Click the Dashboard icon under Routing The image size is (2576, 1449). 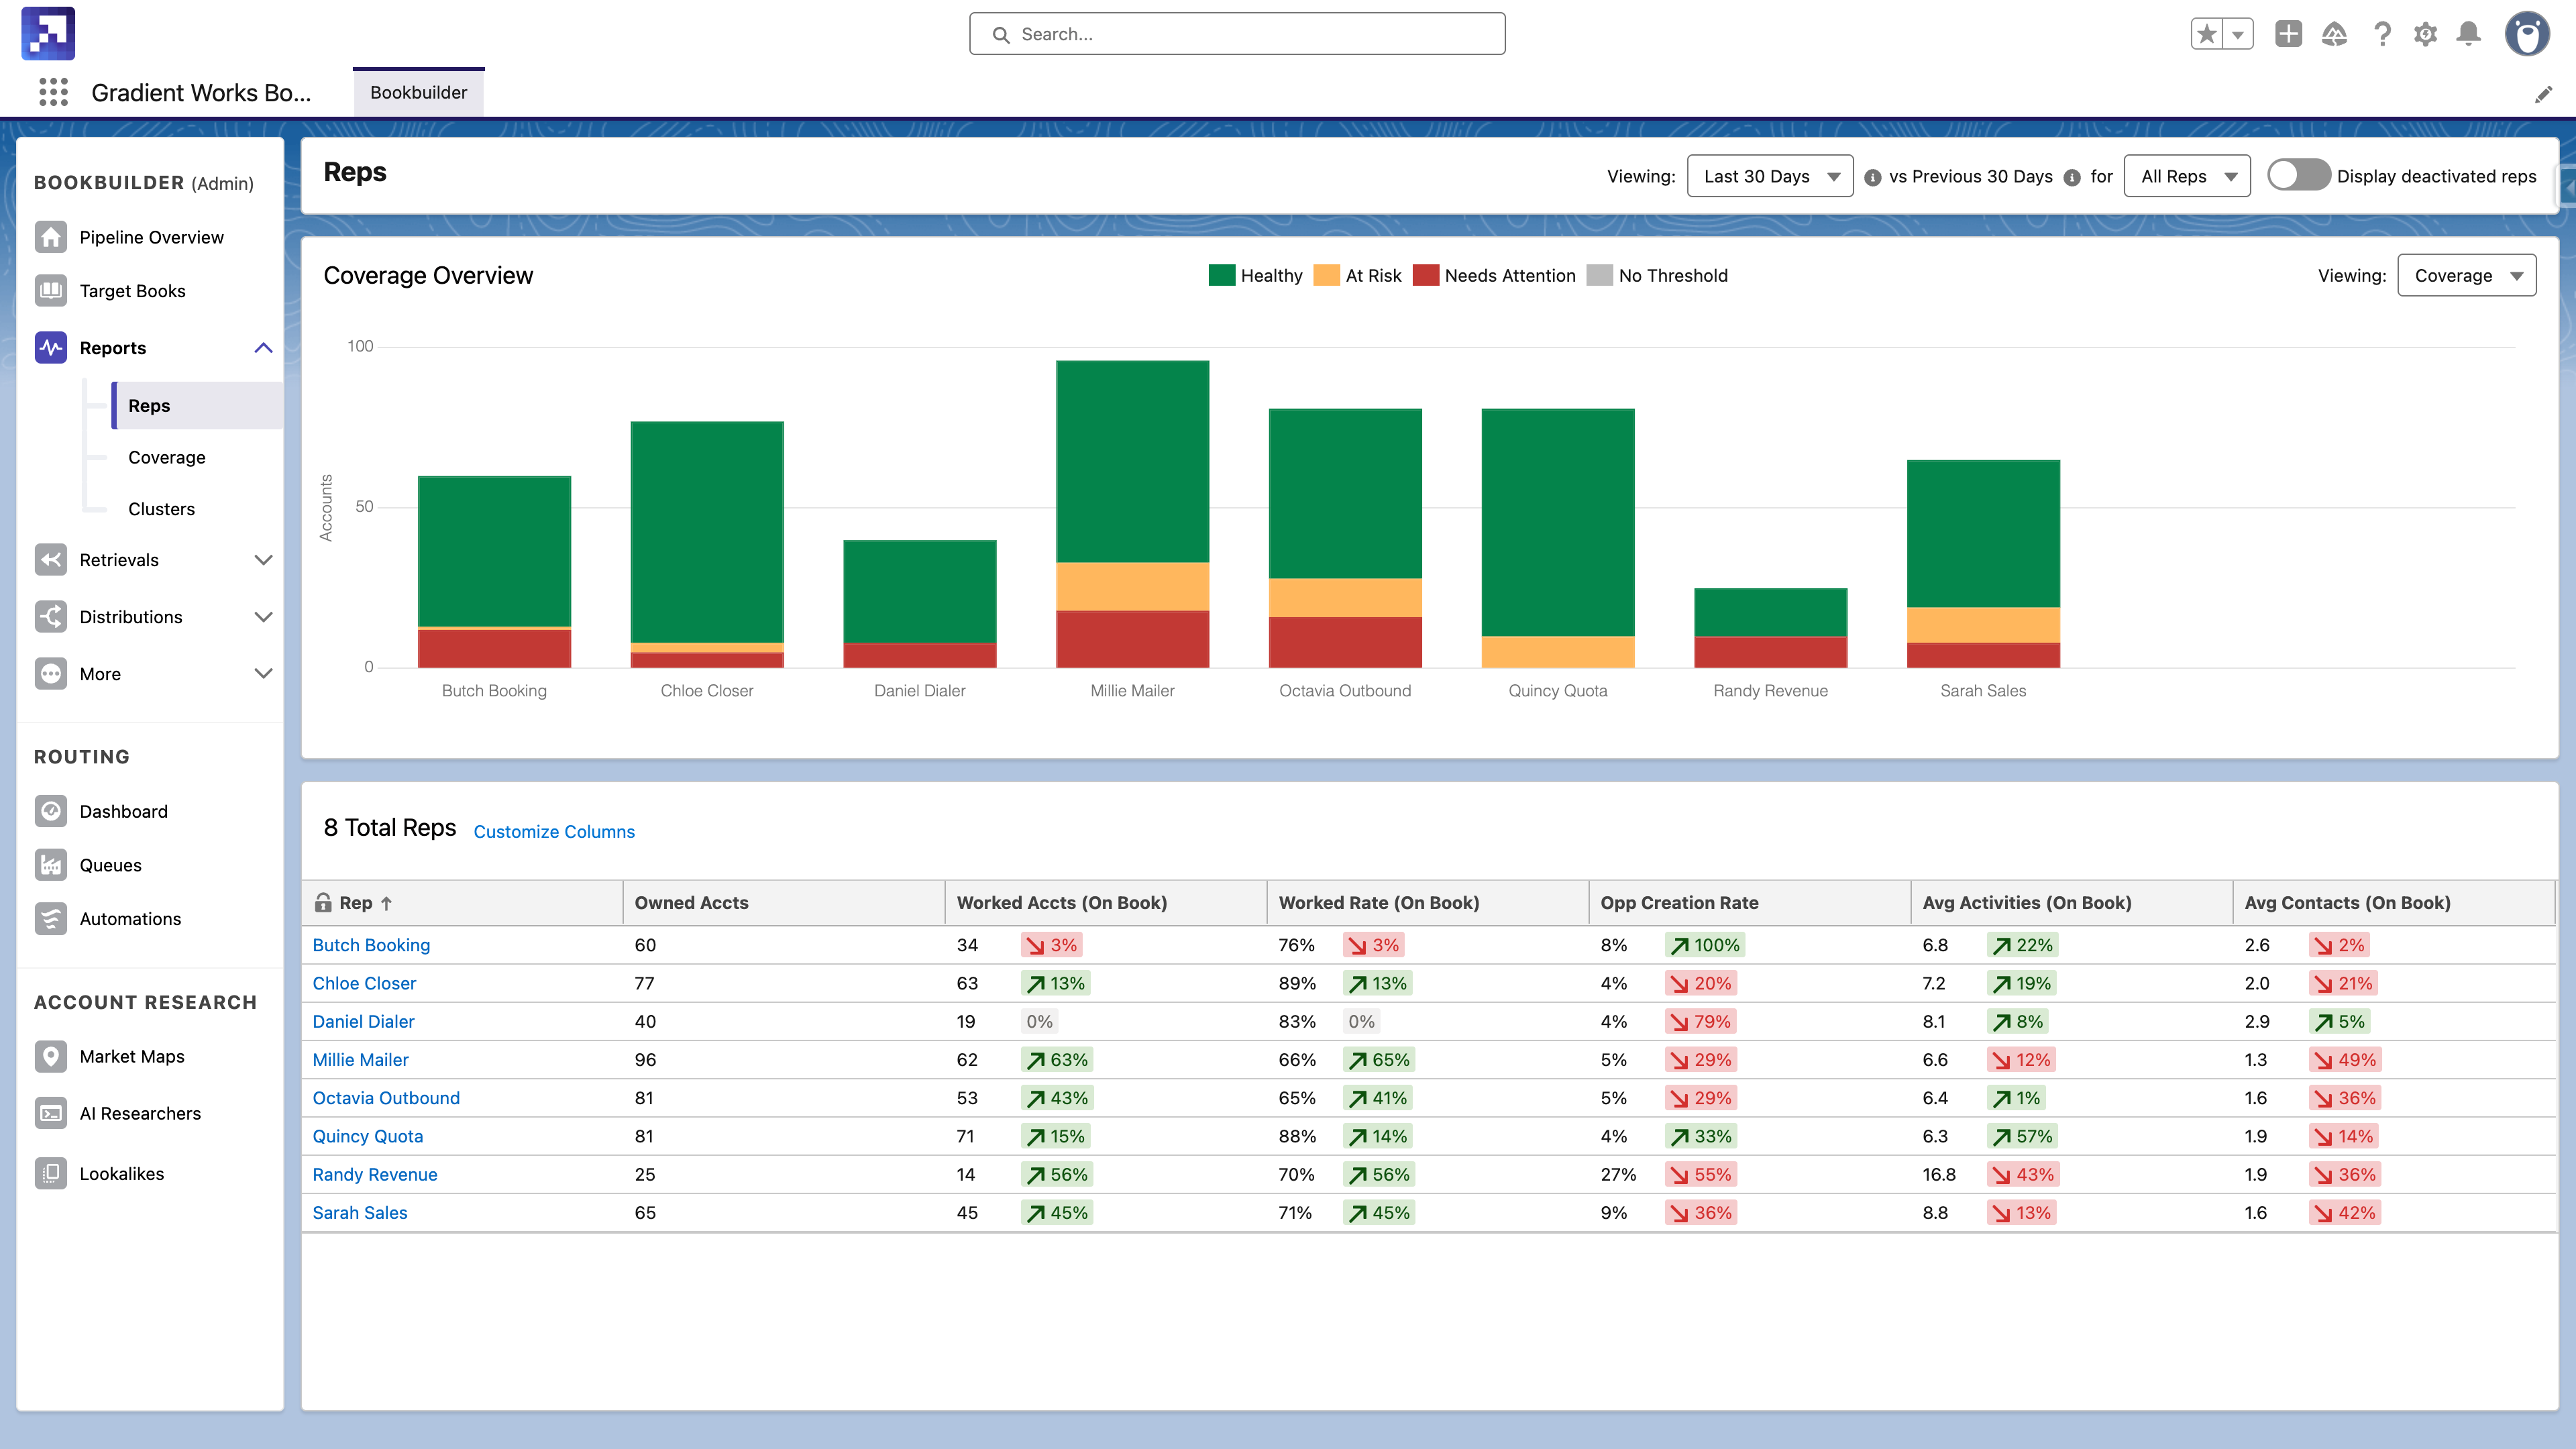50,811
